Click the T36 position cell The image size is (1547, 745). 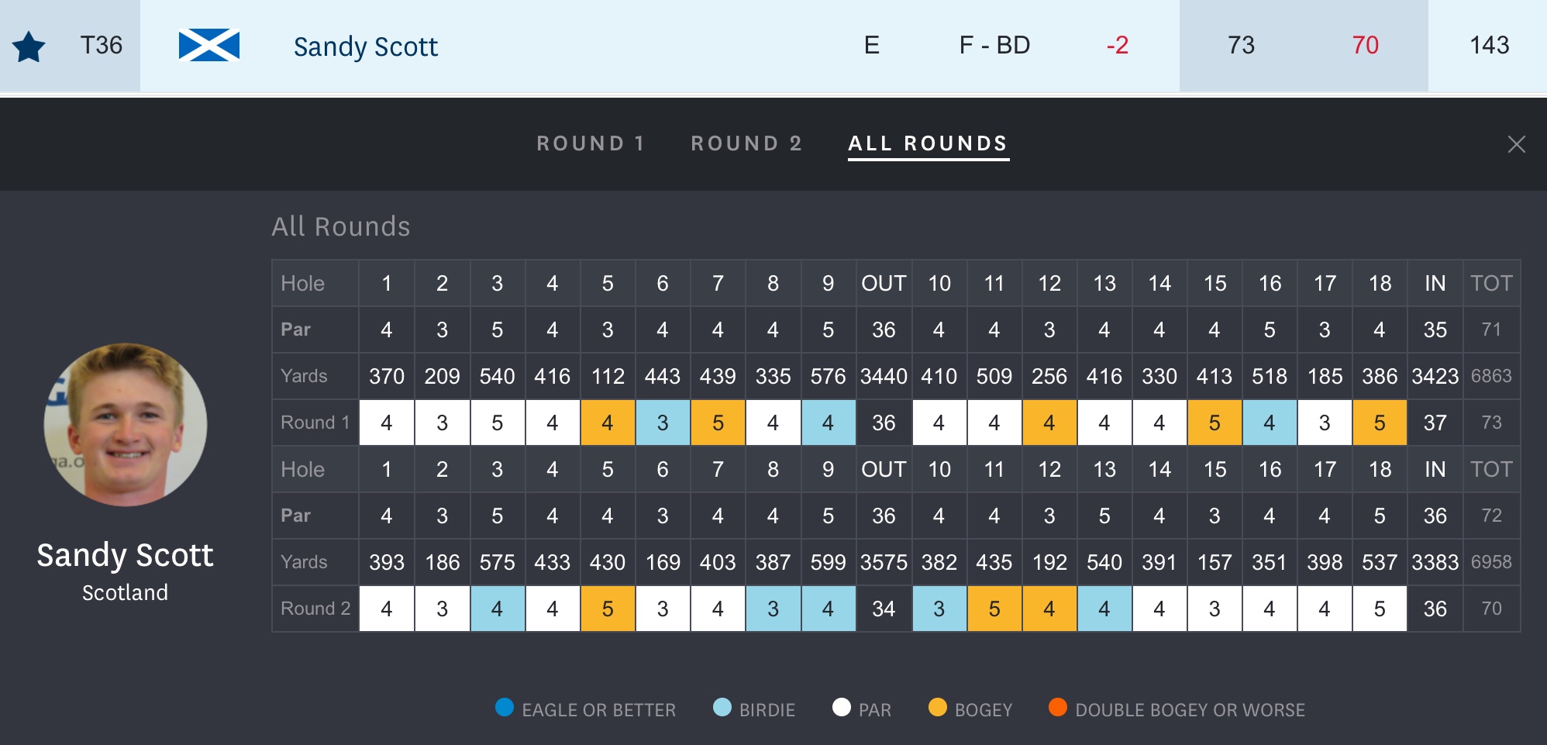(x=102, y=45)
